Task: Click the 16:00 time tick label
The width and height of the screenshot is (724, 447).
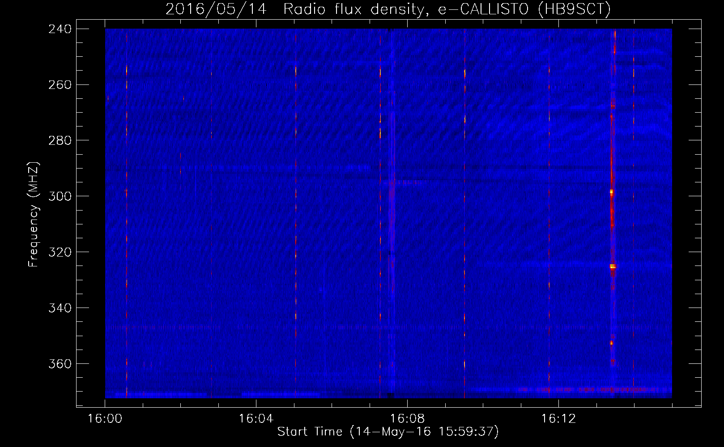Action: pos(105,418)
